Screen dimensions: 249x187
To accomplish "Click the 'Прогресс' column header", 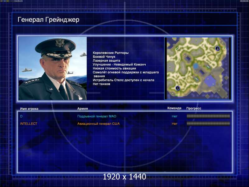I will click(x=194, y=108).
